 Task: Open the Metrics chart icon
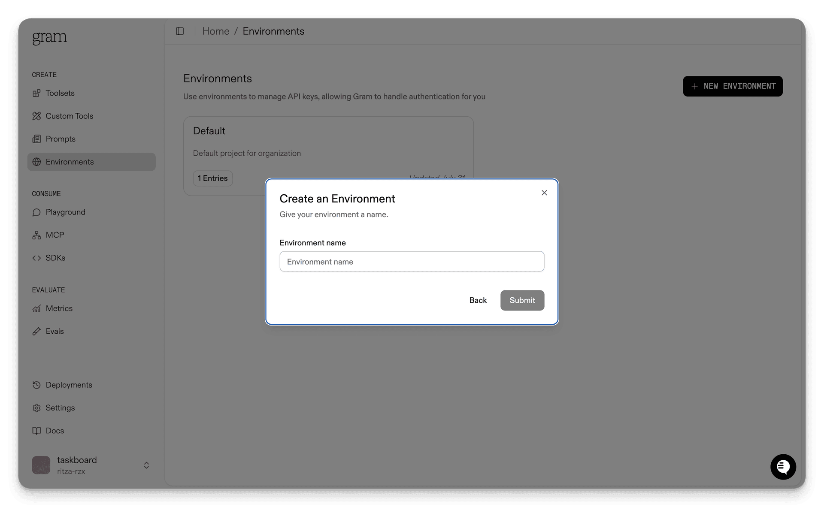click(x=37, y=308)
